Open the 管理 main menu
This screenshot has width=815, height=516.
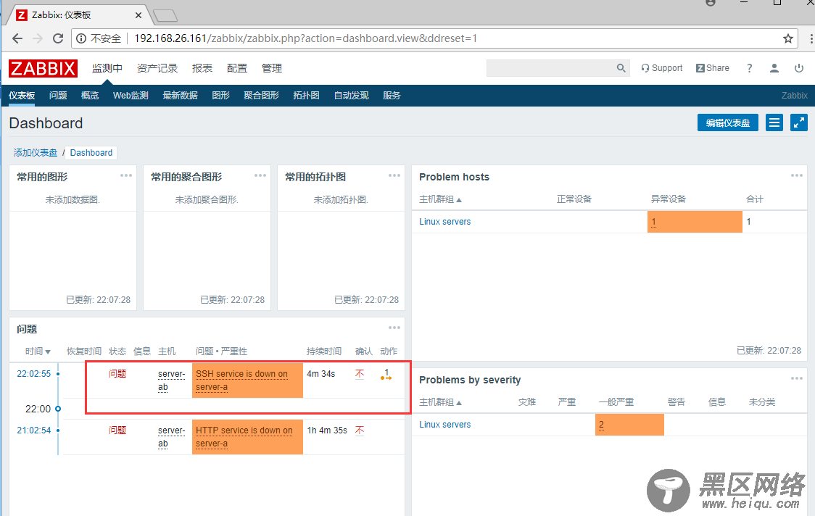(x=272, y=68)
